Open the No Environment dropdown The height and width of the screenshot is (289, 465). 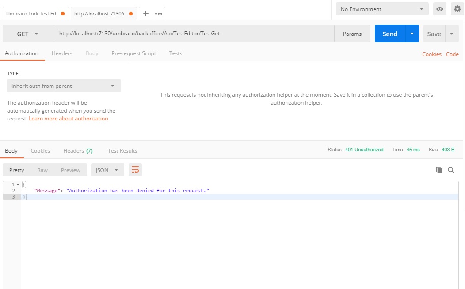(x=382, y=9)
